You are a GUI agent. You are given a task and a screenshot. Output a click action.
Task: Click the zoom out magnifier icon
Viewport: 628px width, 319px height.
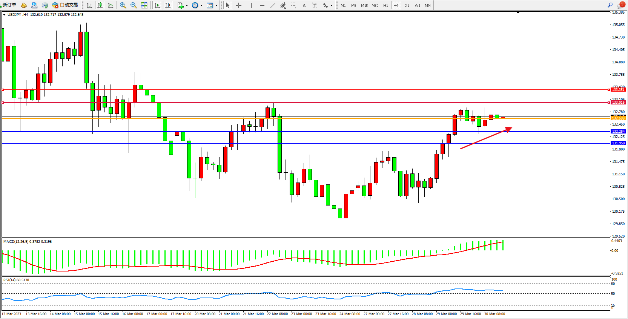133,5
